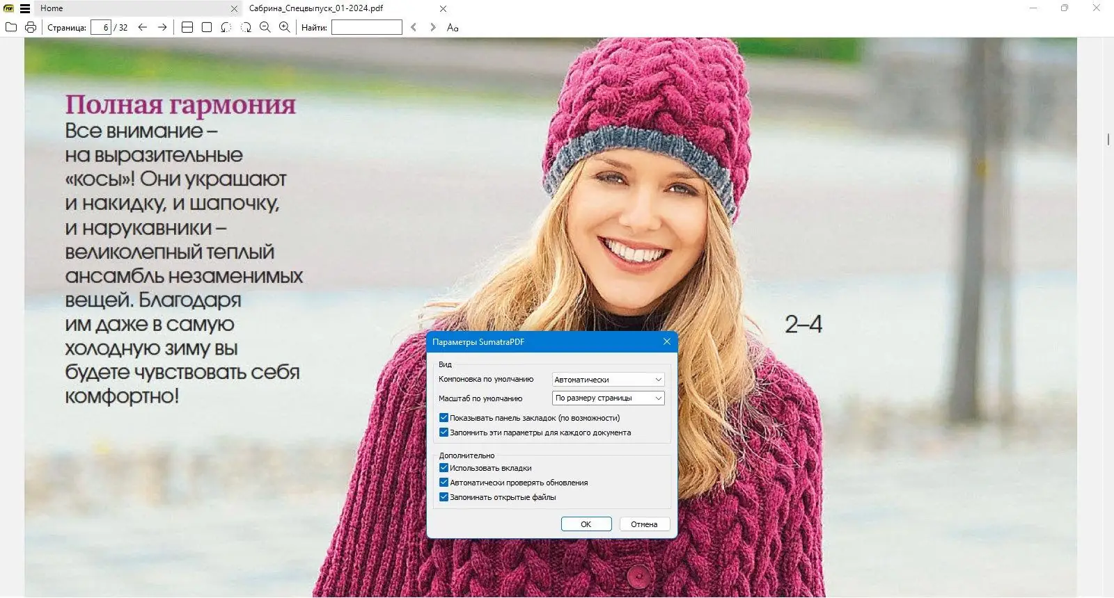This screenshot has width=1114, height=598.
Task: Click the zoom out magnifier
Action: (x=265, y=27)
